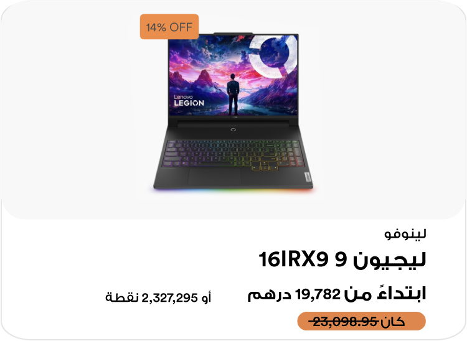
Task: Click the ابتداءً من 19,782 درهم price text
Action: (x=337, y=294)
